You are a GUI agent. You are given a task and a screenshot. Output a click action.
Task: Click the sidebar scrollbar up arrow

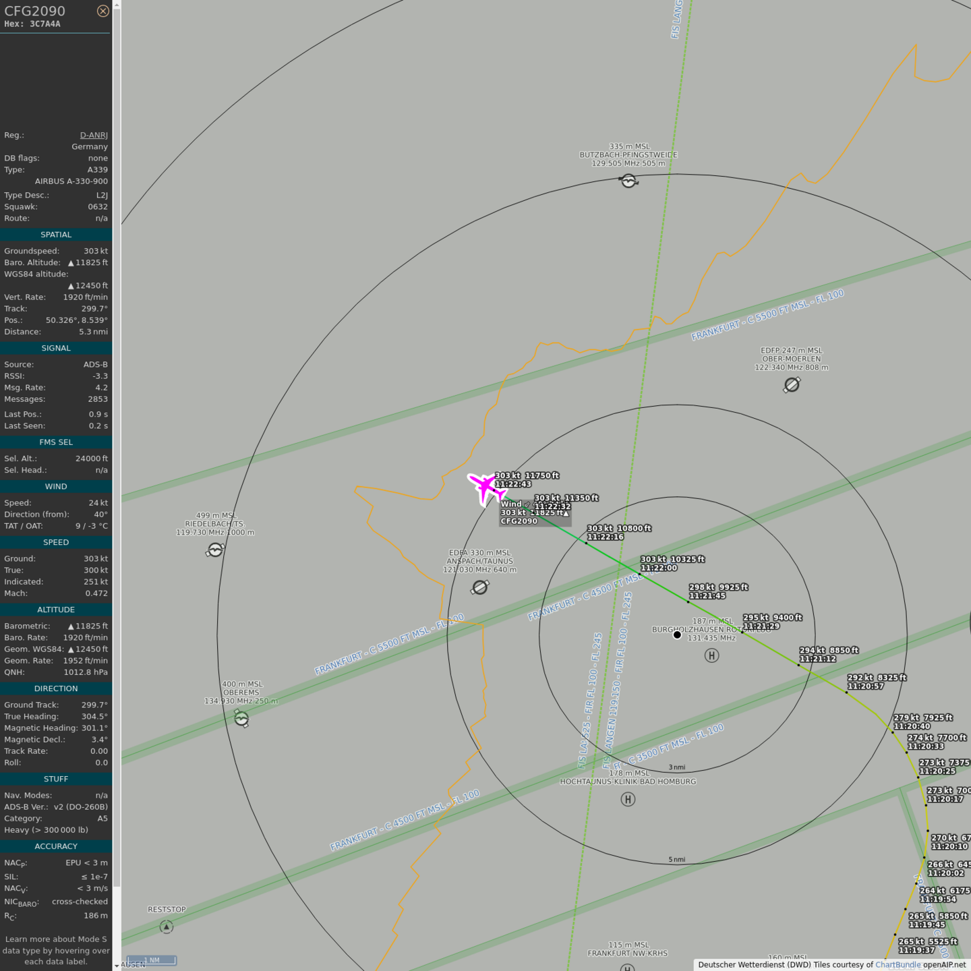[x=117, y=5]
